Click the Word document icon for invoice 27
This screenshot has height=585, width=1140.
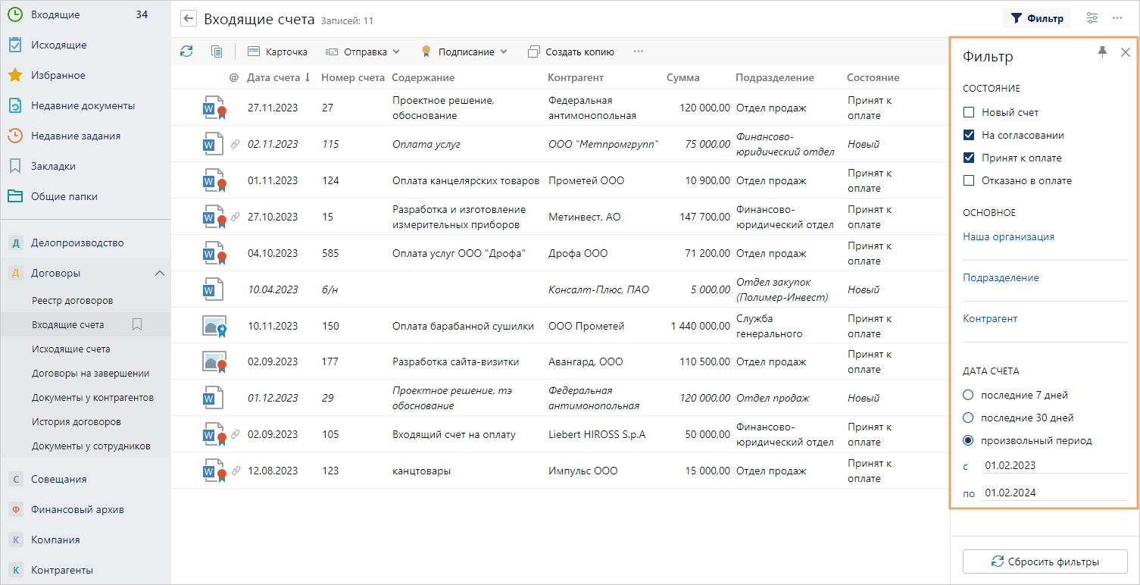213,108
